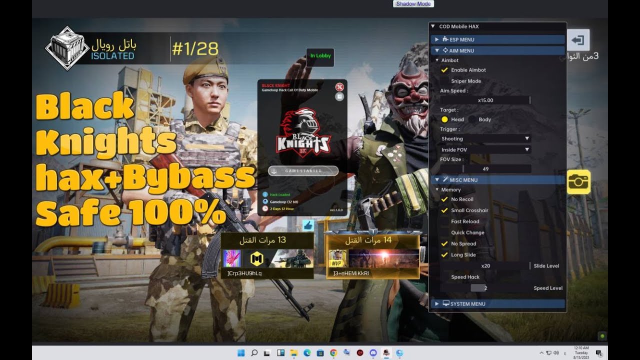
Task: Collapse the COD Mobile HAX window triangle
Action: point(433,26)
